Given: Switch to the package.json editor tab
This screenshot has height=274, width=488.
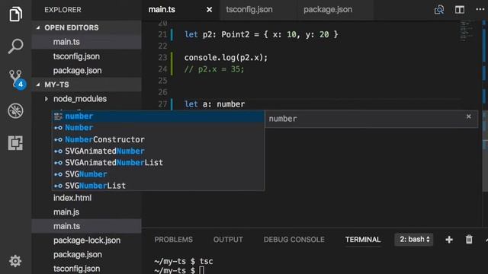Looking at the screenshot, I should tap(328, 10).
